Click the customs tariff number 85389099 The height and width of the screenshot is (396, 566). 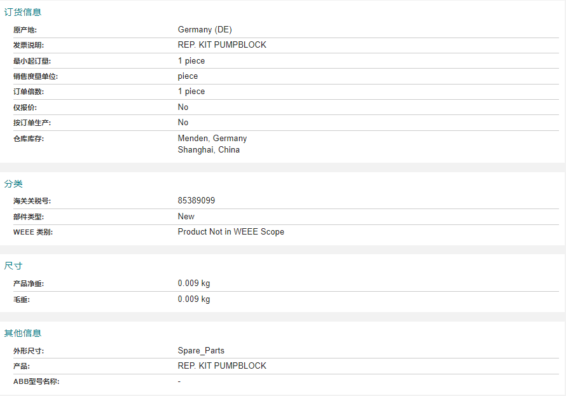[x=197, y=200]
